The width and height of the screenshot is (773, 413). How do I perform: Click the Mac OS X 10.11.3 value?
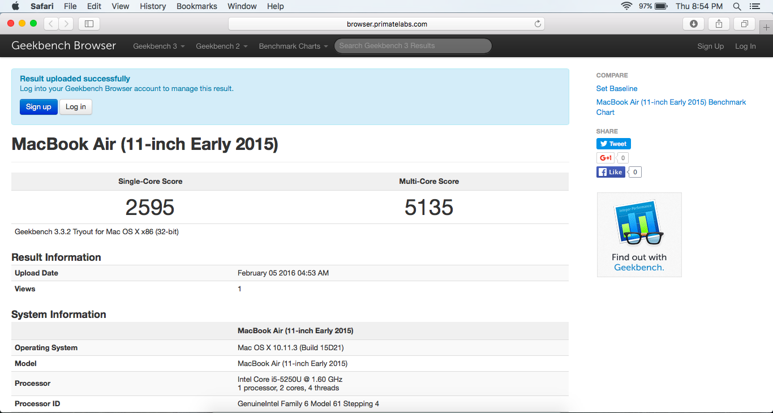(291, 347)
